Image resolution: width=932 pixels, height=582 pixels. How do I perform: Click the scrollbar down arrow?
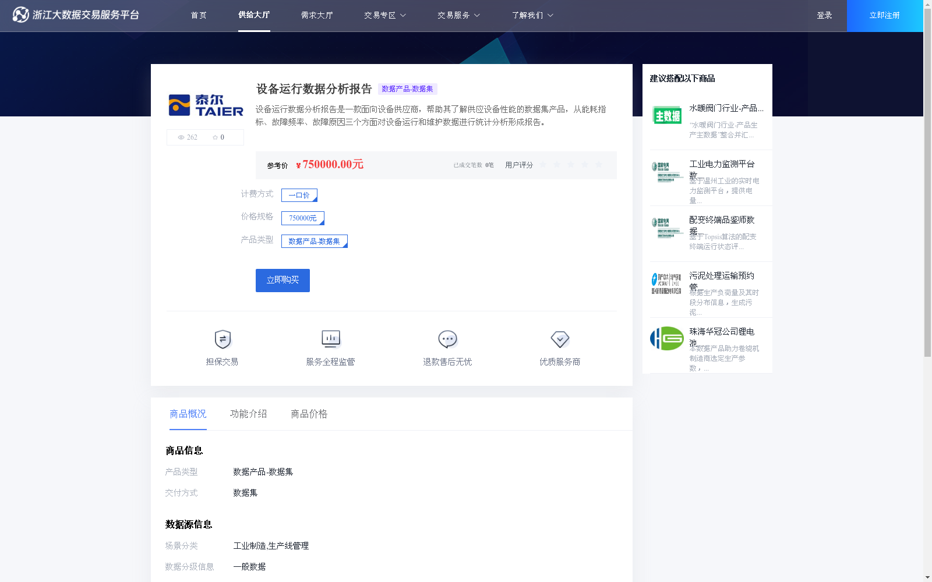coord(927,577)
